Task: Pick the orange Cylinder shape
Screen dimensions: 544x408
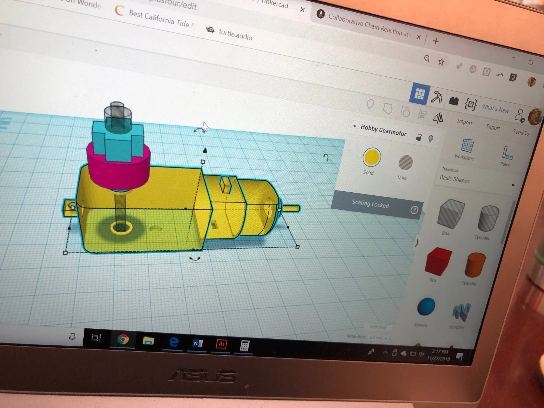Action: pyautogui.click(x=475, y=265)
